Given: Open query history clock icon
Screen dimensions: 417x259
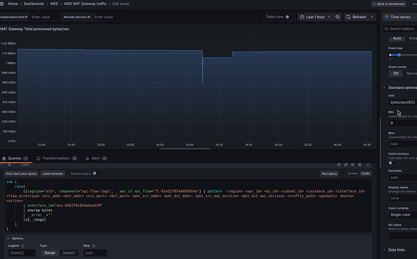Looking at the screenshot, I should pos(339,165).
